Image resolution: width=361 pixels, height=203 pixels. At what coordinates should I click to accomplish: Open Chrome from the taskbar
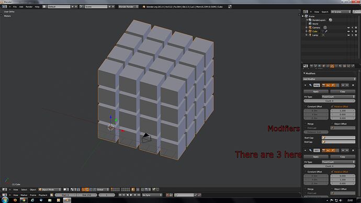[24, 200]
